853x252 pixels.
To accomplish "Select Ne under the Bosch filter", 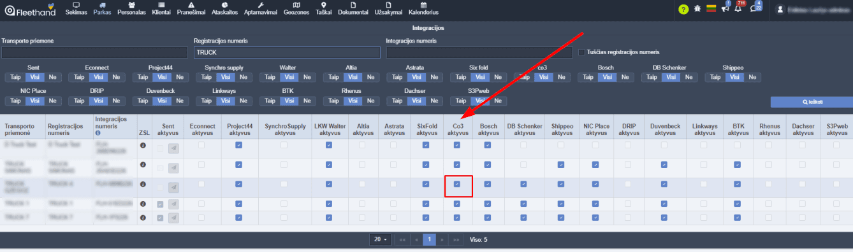I will pos(625,77).
